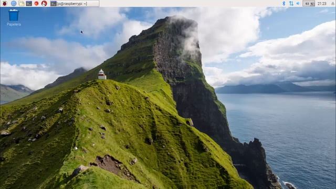
Task: Open the network connections arrows icon
Action: [291, 3]
